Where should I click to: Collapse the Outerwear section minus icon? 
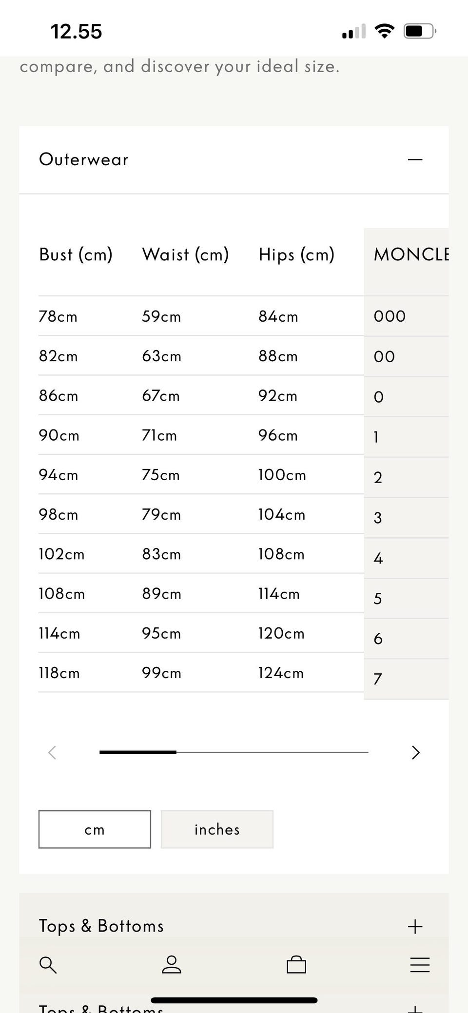tap(415, 159)
